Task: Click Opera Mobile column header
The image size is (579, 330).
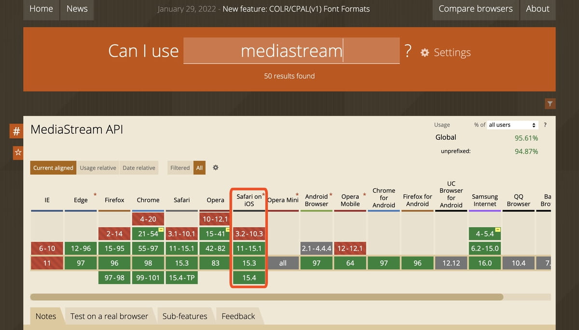Action: (350, 200)
